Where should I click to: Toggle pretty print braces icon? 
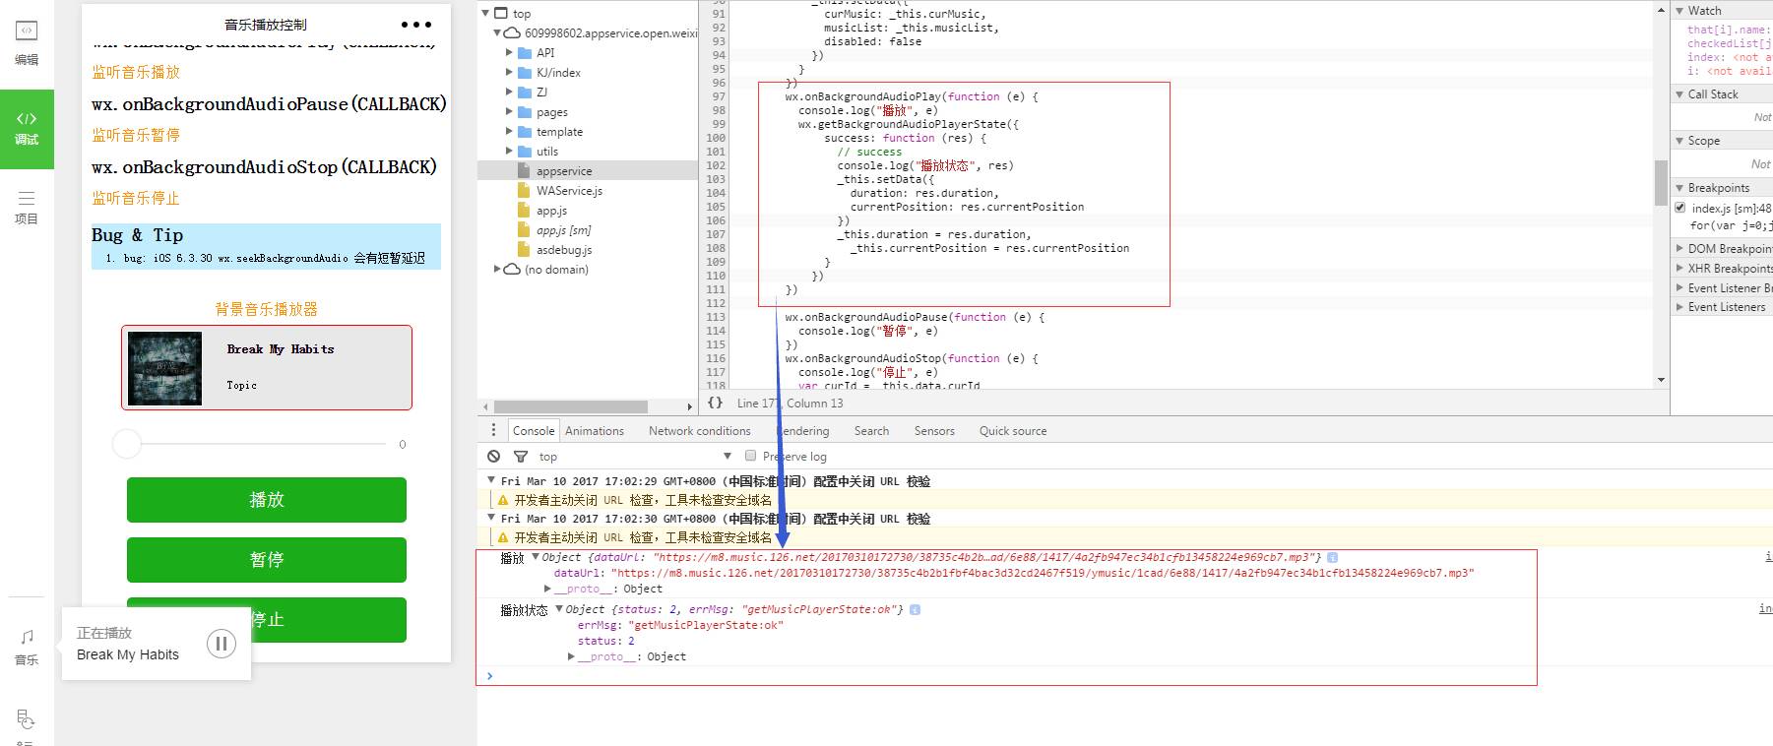point(716,403)
